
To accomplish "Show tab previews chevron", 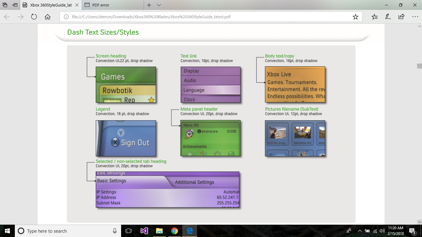I will coord(159,5).
